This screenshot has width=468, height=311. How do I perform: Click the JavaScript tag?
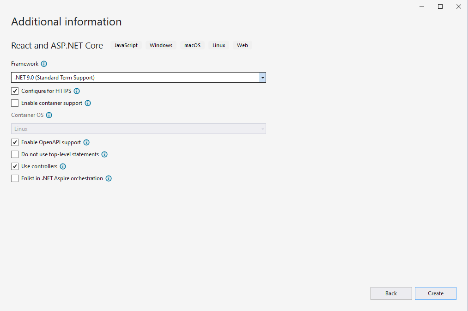(x=126, y=45)
